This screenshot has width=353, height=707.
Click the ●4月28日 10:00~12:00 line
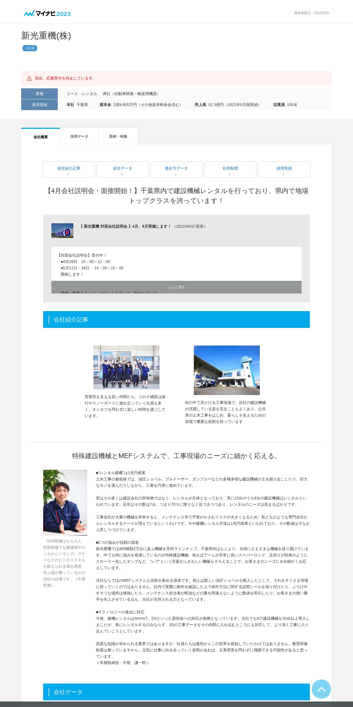click(86, 262)
